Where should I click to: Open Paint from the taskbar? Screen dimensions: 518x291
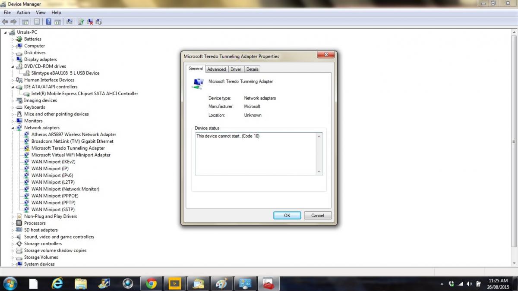pos(221,283)
